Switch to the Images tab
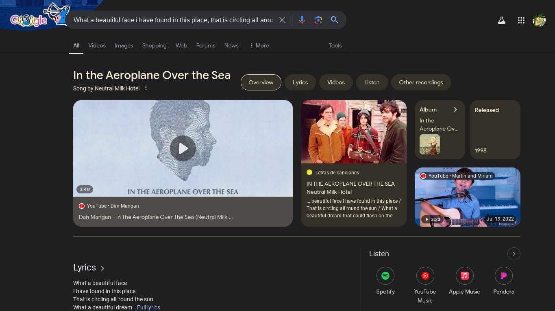Viewport: 555px width, 311px height. click(124, 45)
